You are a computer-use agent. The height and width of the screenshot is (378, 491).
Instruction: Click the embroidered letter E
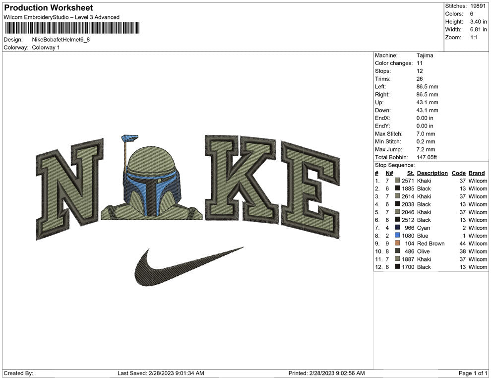[310, 190]
